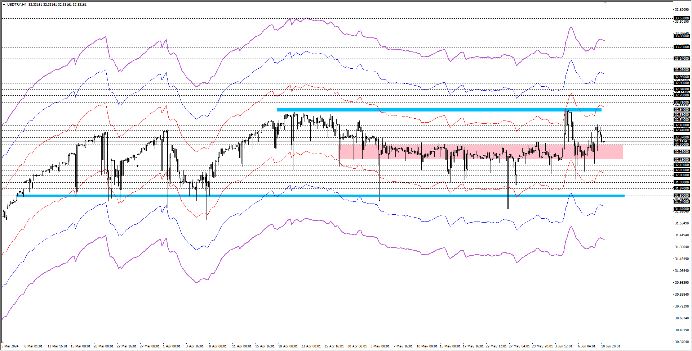The width and height of the screenshot is (692, 351).
Task: Click the 33.25000 price level label
Action: (x=682, y=47)
